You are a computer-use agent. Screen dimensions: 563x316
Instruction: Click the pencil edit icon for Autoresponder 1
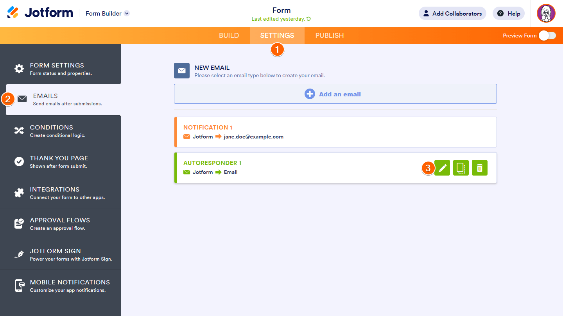pyautogui.click(x=442, y=168)
